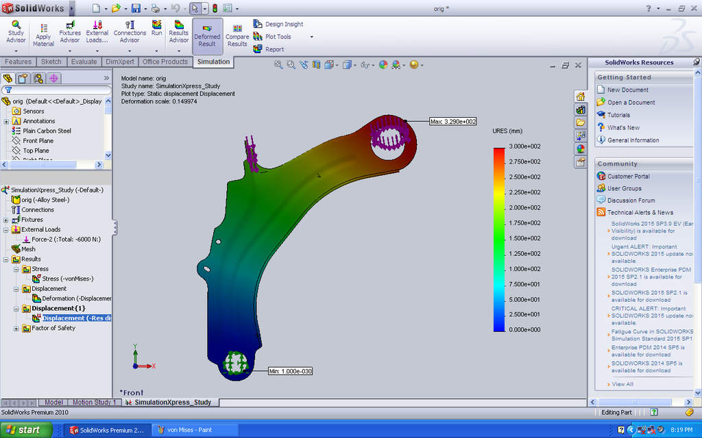702x438 pixels.
Task: Open the Fixtures Advisor
Action: [70, 31]
